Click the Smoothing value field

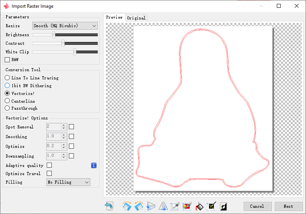click(54, 137)
